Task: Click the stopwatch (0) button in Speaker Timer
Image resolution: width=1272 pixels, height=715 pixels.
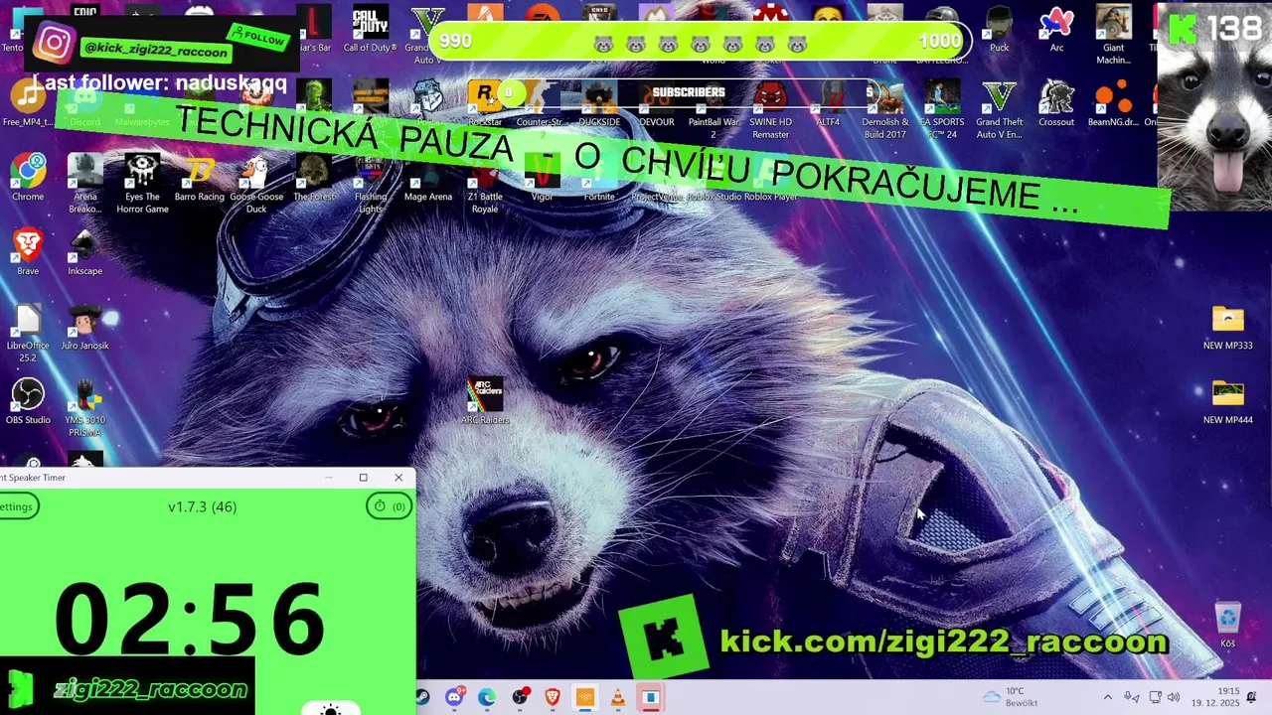Action: [390, 506]
